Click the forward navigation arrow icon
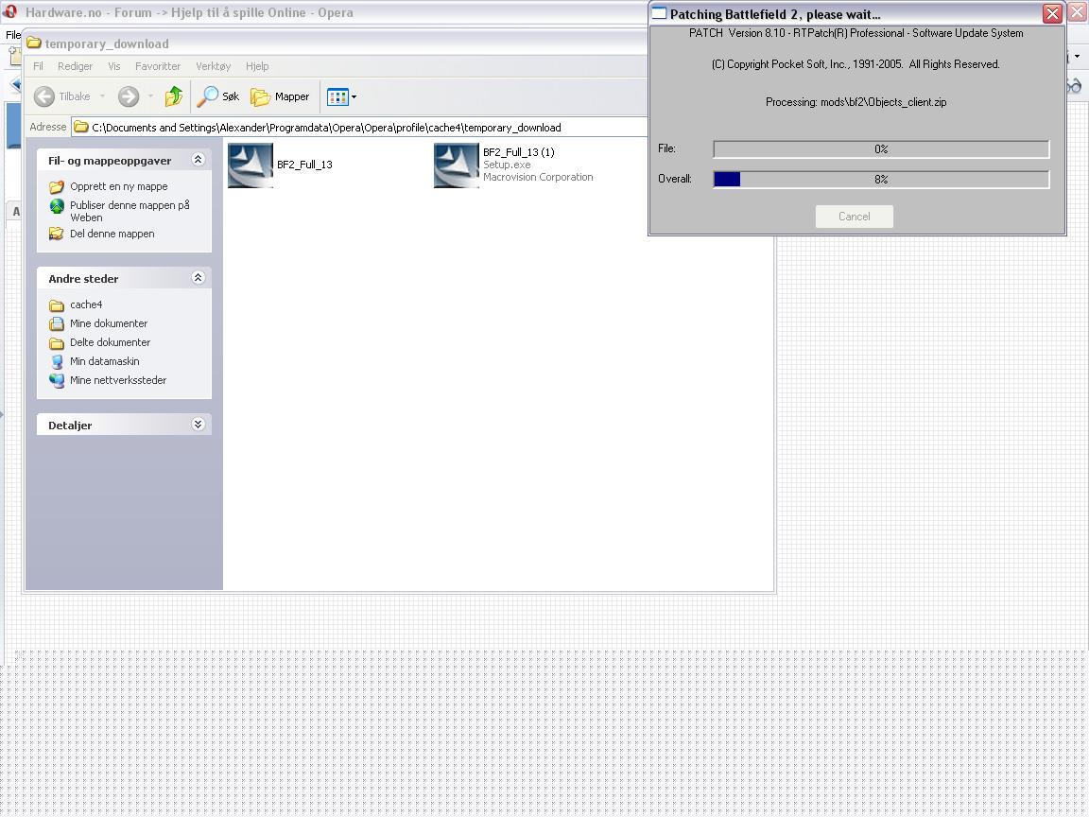This screenshot has height=817, width=1089. pyautogui.click(x=129, y=96)
